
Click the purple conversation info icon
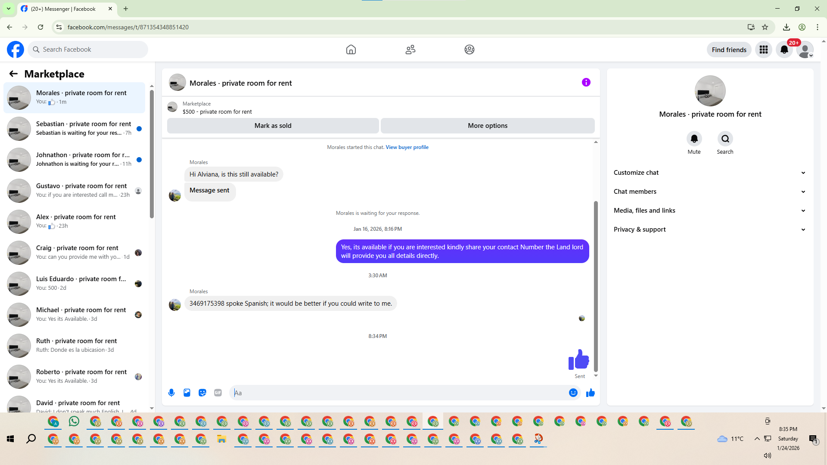click(586, 82)
